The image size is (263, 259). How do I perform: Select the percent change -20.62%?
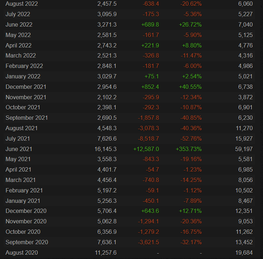191,4
